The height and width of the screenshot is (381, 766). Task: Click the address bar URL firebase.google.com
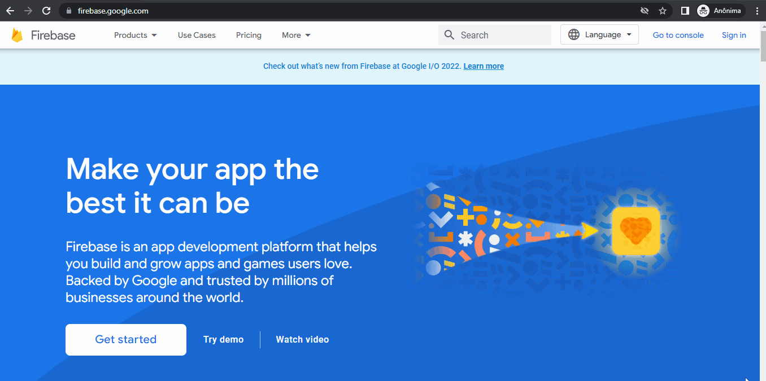(113, 11)
